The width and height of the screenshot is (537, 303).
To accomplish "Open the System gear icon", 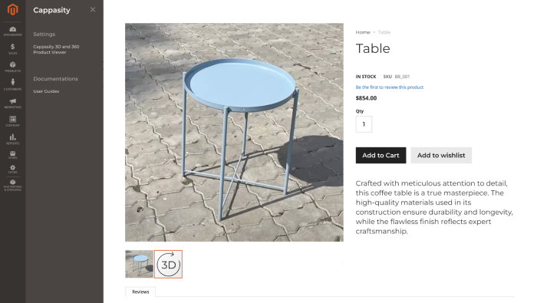I will point(13,169).
